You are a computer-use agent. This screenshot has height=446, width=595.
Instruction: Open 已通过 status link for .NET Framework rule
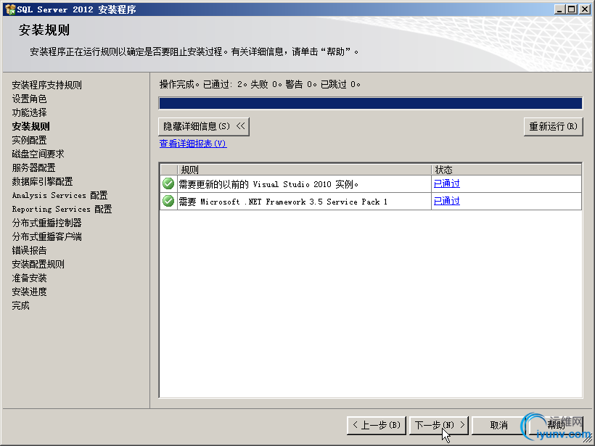click(447, 201)
